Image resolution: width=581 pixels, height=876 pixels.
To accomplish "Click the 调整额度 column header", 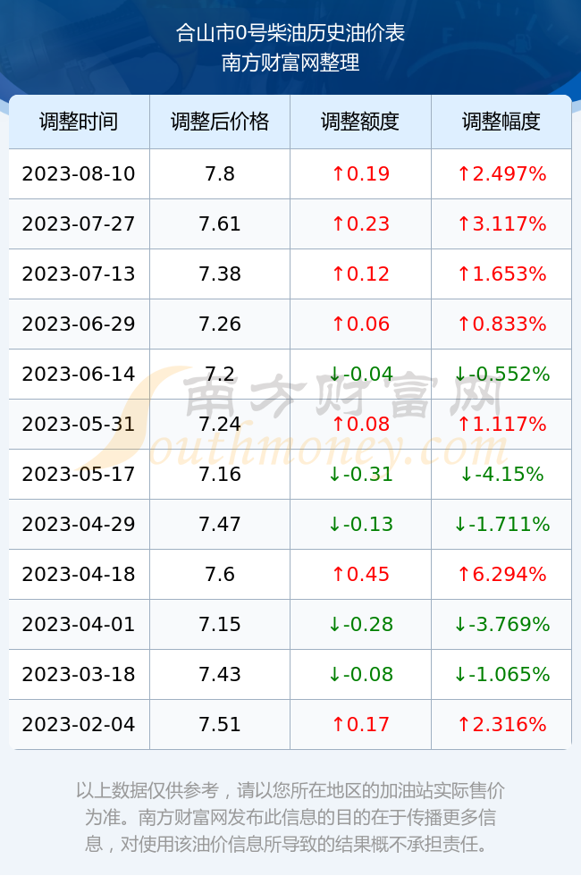I will pyautogui.click(x=360, y=122).
